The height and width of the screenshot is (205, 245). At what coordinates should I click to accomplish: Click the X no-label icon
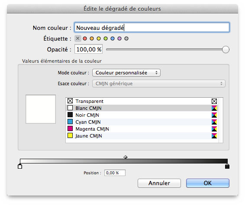[x=78, y=38]
